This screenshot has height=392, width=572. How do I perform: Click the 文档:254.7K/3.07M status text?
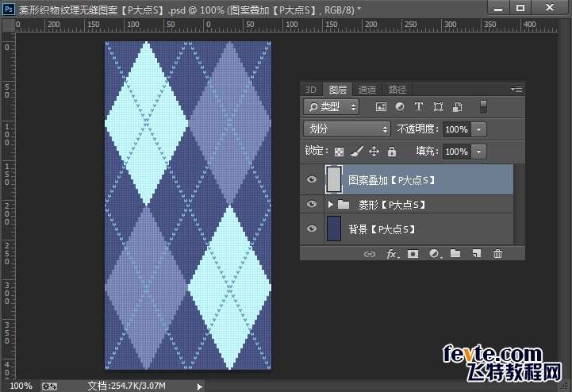[126, 386]
